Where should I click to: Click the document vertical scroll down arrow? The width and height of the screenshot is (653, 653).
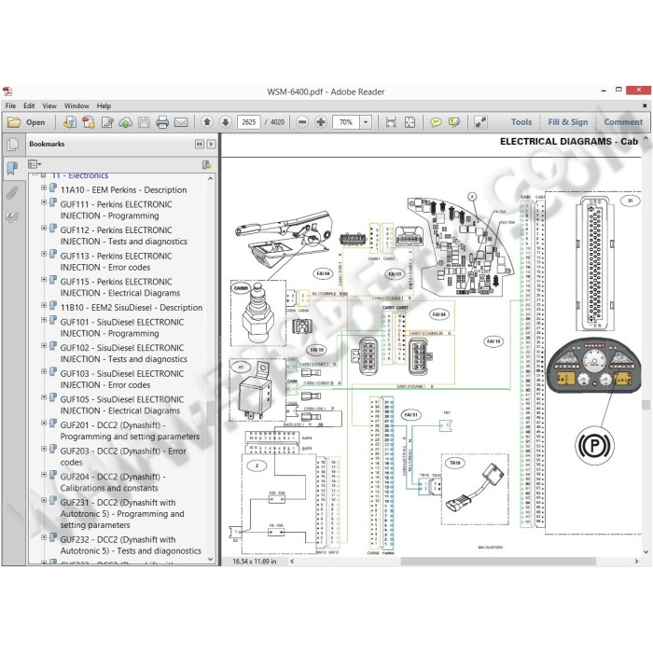[646, 552]
